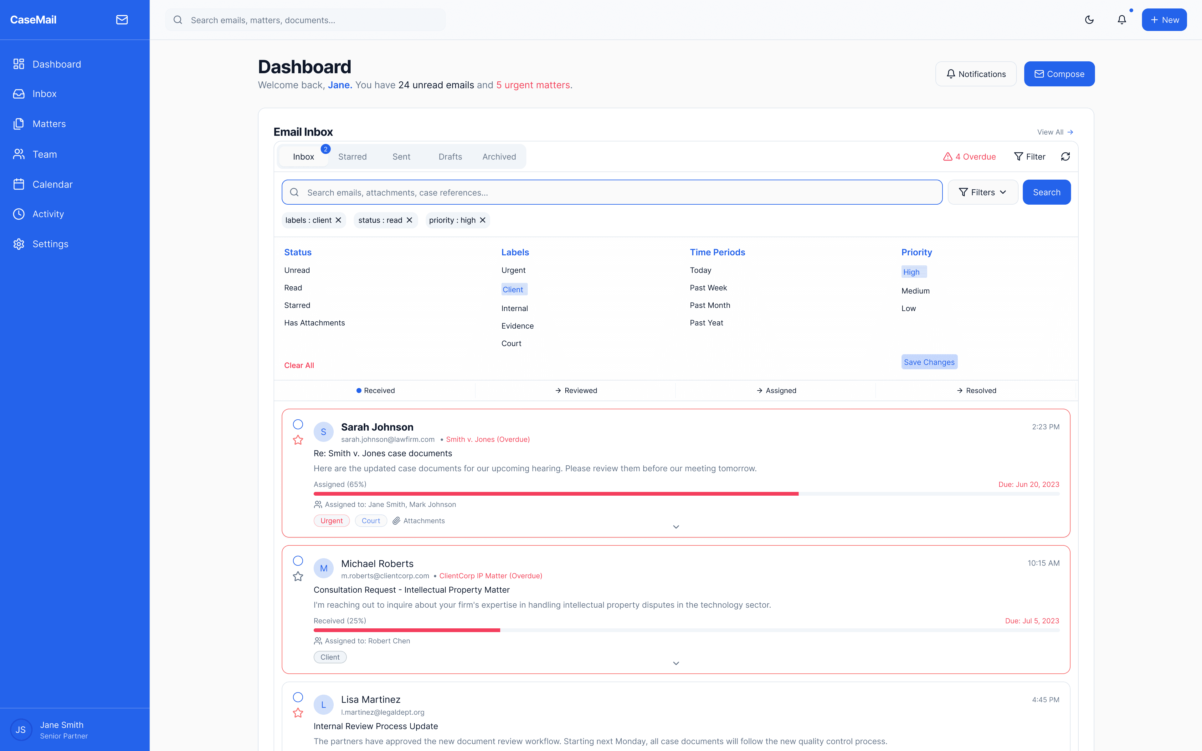Viewport: 1202px width, 751px height.
Task: Expand Michael Roberts' email details
Action: [x=676, y=664]
